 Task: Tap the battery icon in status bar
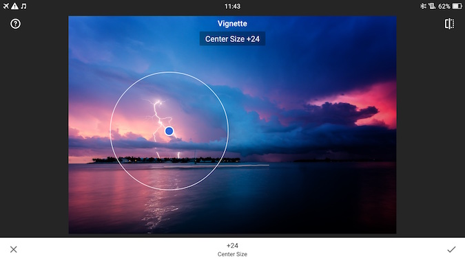click(x=457, y=6)
